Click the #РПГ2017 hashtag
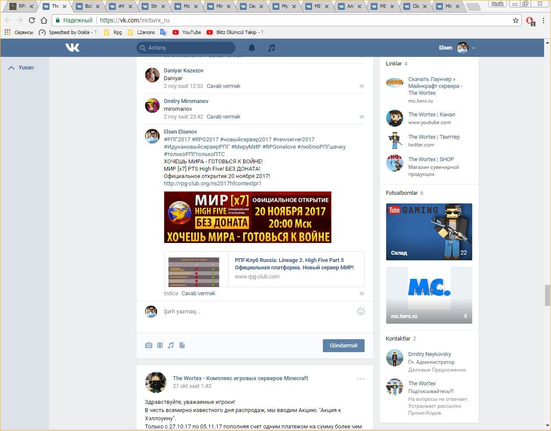Image resolution: width=551 pixels, height=431 pixels. point(177,140)
